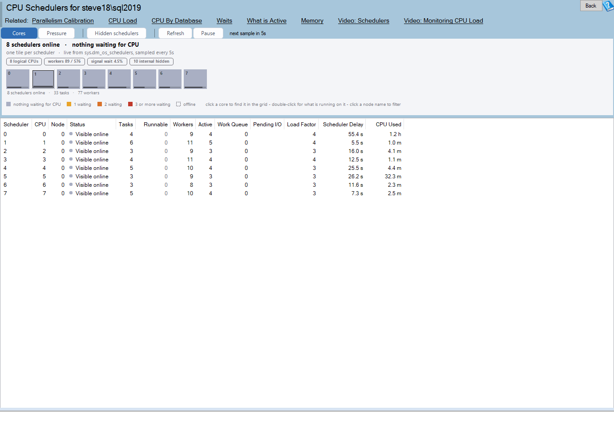This screenshot has width=614, height=434.
Task: Select scheduler tile 2
Action: tap(69, 79)
